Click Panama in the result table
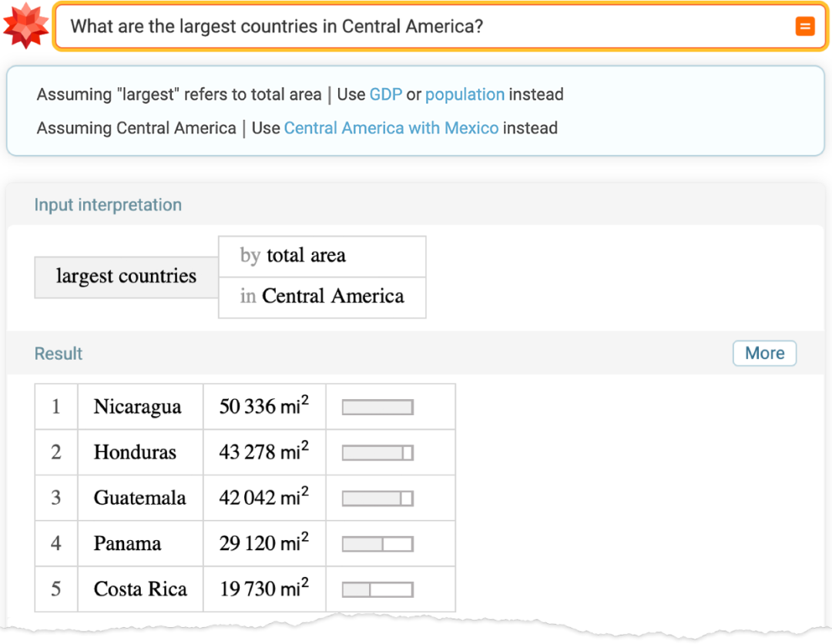The width and height of the screenshot is (832, 644). coord(127,544)
